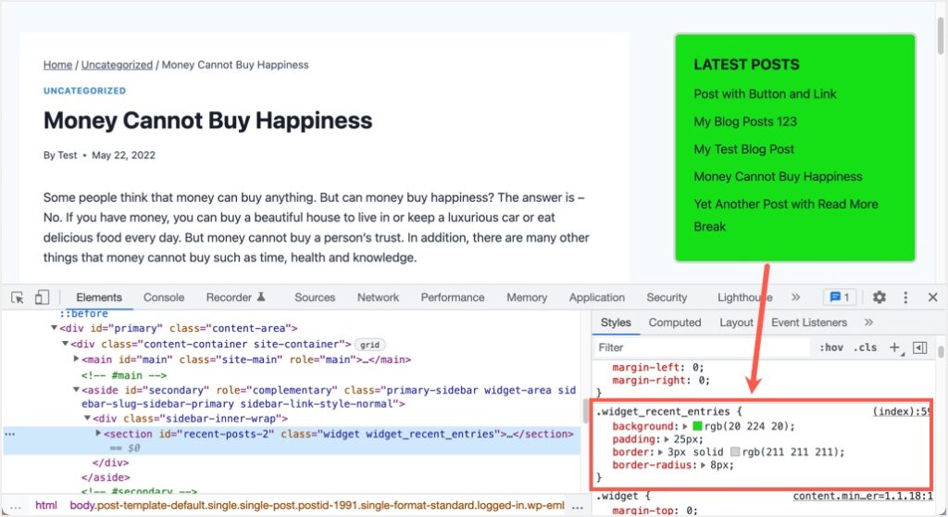Toggle the :hov element state panel
This screenshot has height=517, width=948.
[830, 347]
